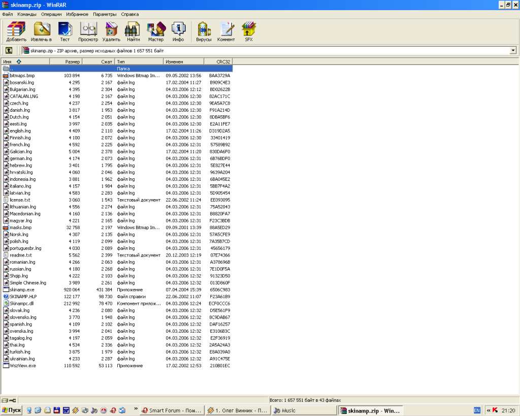Switch to Music taskbar window
Image resolution: width=520 pixels, height=416 pixels.
(305, 410)
